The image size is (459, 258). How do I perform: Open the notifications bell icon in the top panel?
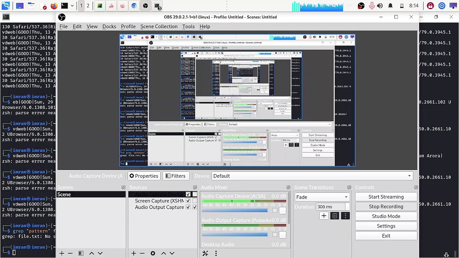pos(391,6)
